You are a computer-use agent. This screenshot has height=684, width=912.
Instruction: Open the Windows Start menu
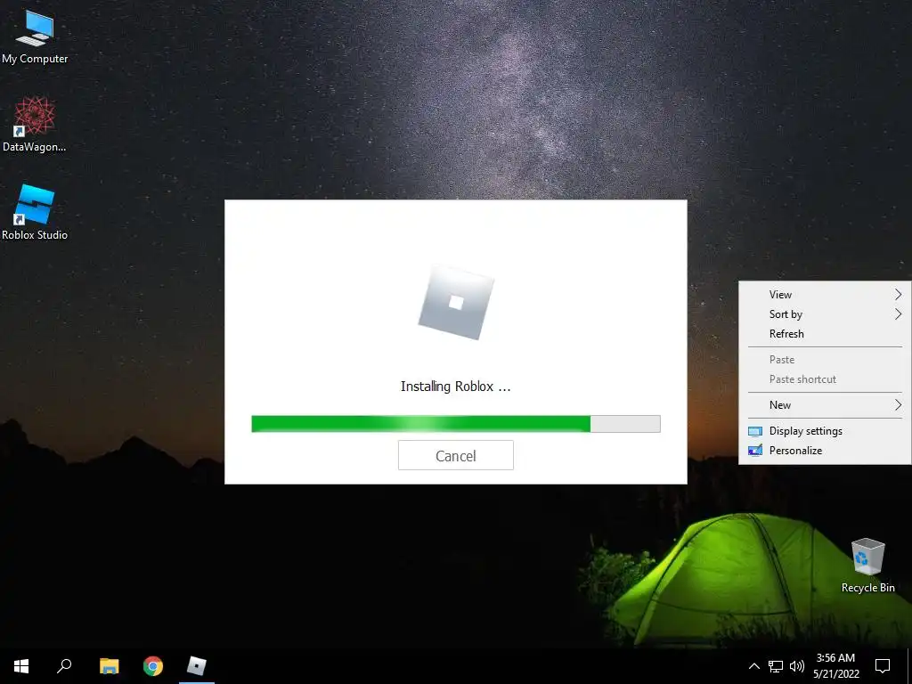pos(21,666)
